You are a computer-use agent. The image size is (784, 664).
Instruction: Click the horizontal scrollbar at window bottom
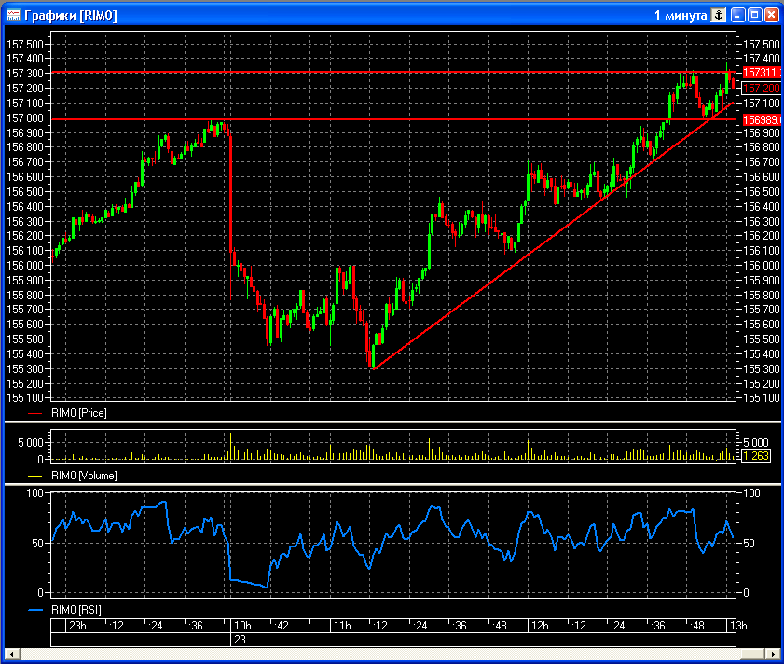tap(392, 655)
